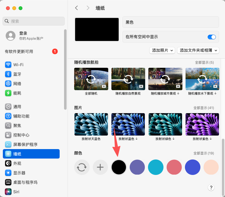The image size is (225, 197).
Task: Open 控制中心 settings pane
Action: (8, 135)
